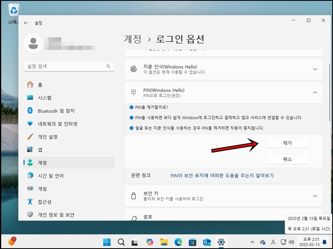Image resolution: width=333 pixels, height=249 pixels.
Task: Click the 접근성 person icon
Action: 30,201
